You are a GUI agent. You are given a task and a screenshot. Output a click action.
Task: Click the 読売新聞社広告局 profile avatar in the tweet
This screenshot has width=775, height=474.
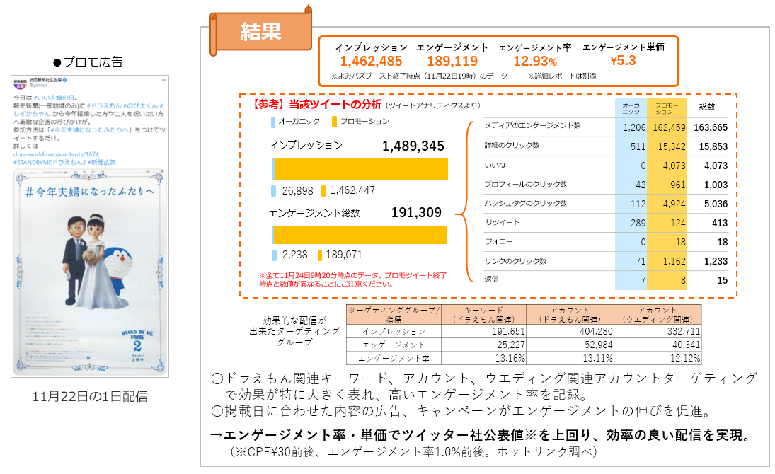tap(20, 83)
